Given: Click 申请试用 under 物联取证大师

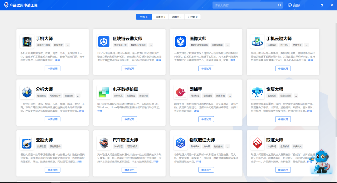Looking at the screenshot, I should (206, 170).
